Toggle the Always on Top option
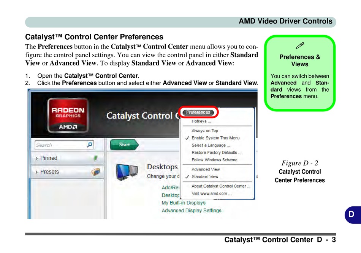Viewport: 361px width, 253px height. (205, 131)
